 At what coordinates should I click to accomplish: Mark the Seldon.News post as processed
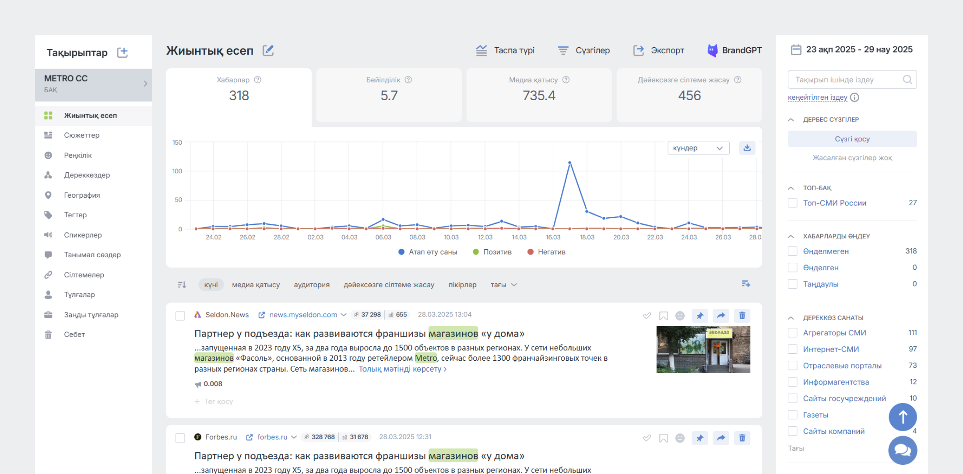[647, 315]
